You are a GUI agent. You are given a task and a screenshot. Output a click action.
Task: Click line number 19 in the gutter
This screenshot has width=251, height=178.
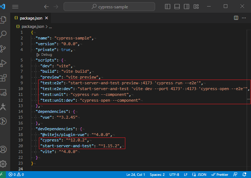pyautogui.click(x=20, y=140)
